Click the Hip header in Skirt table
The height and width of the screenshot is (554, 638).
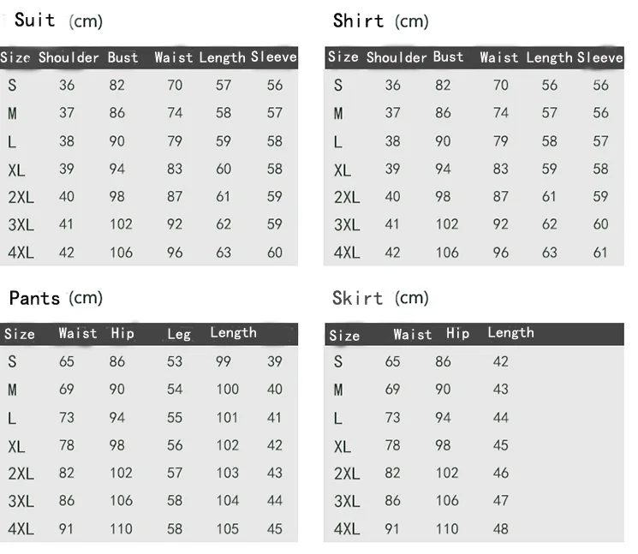(x=458, y=334)
